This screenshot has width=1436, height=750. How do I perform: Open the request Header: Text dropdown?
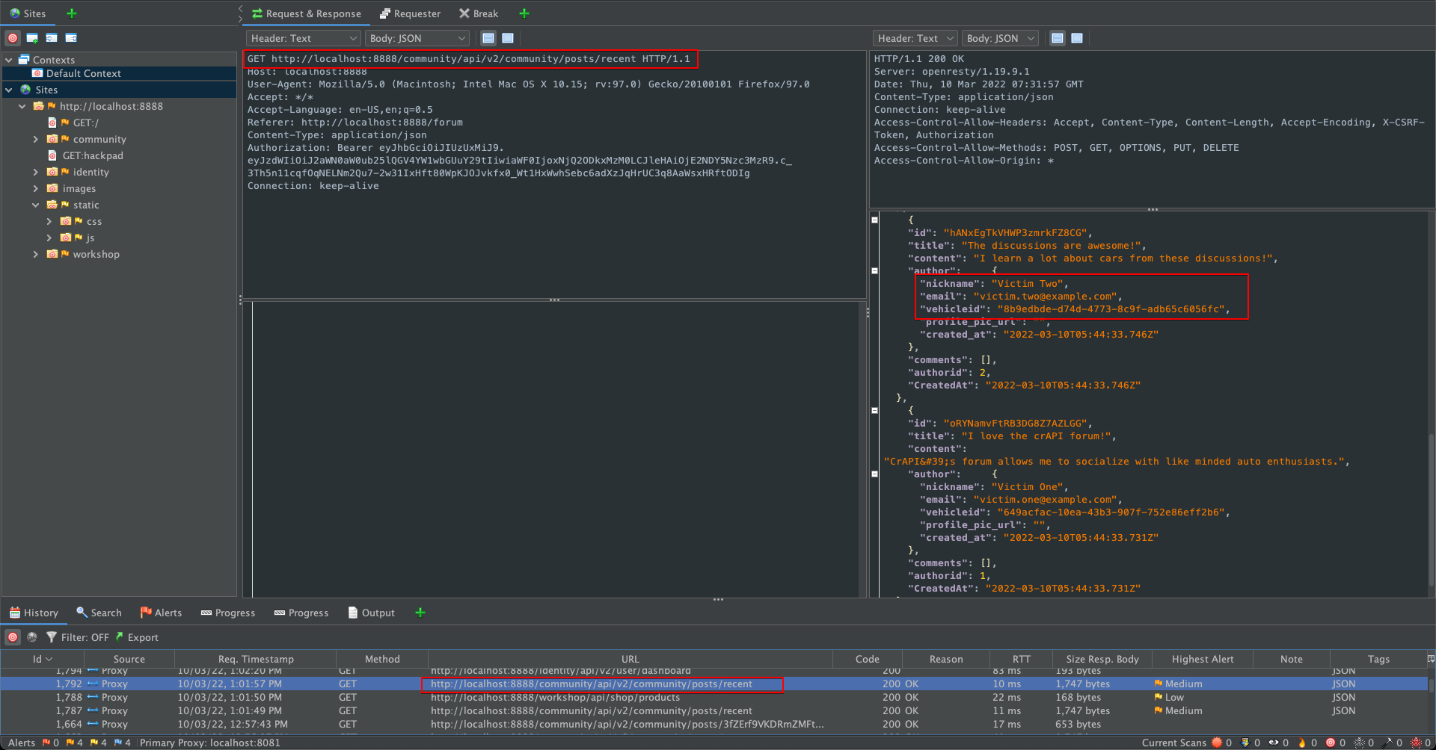click(x=303, y=38)
